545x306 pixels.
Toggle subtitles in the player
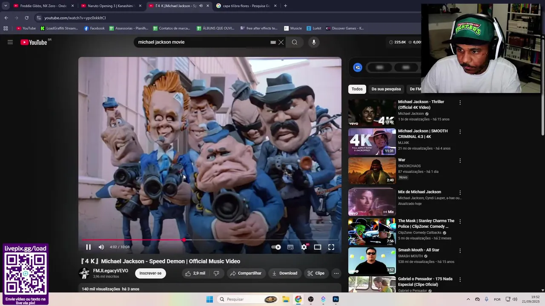[x=290, y=247]
